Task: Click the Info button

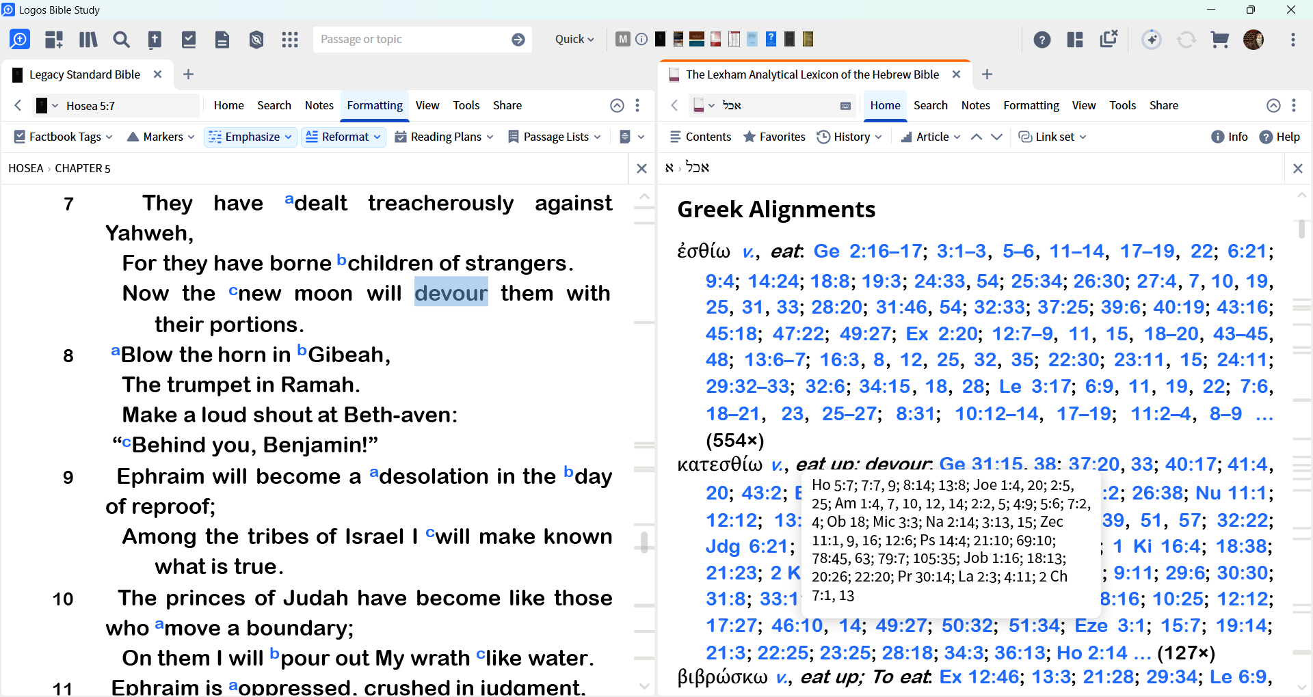Action: [x=1230, y=137]
